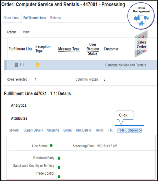Click the User Request Status column header
This screenshot has width=158, height=181.
click(93, 49)
